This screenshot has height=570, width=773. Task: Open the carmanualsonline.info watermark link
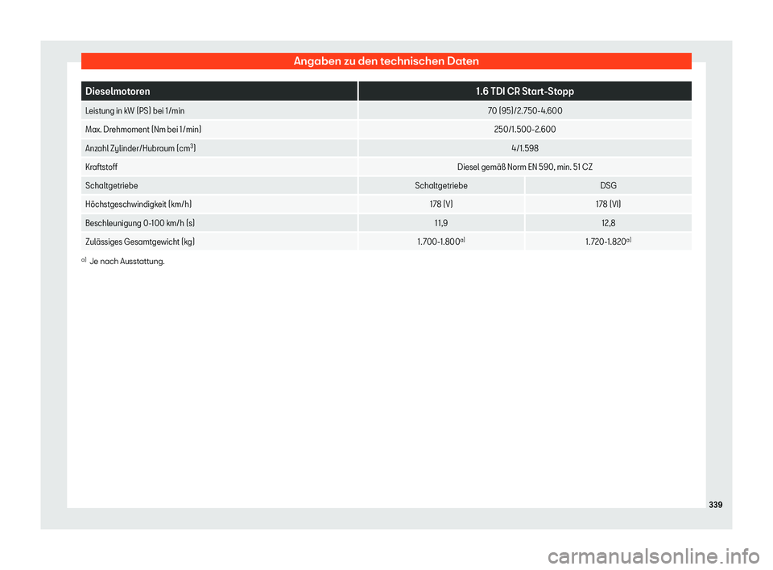654,556
